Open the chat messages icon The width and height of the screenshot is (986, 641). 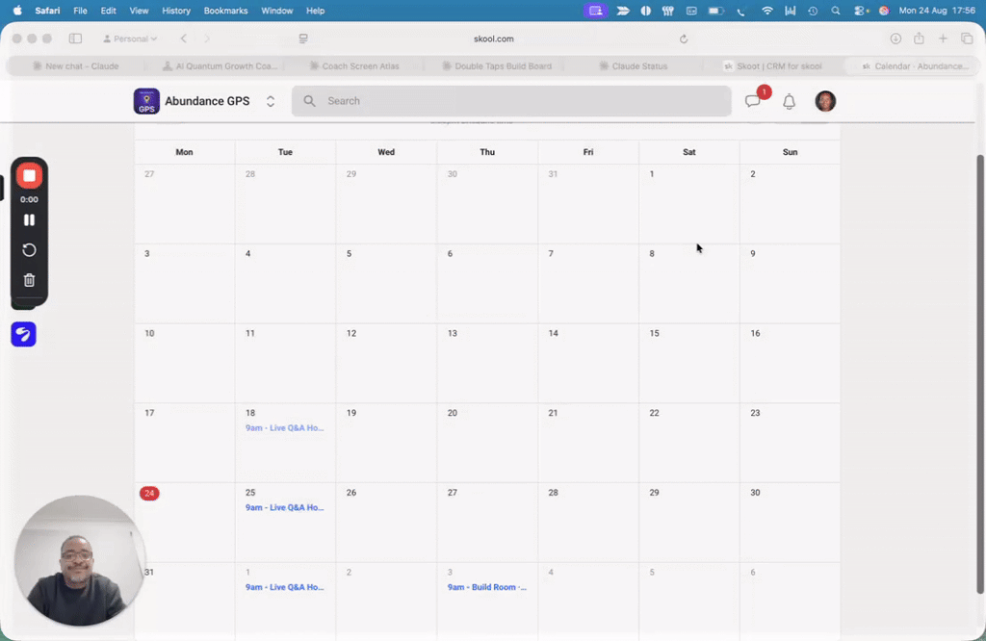point(753,101)
